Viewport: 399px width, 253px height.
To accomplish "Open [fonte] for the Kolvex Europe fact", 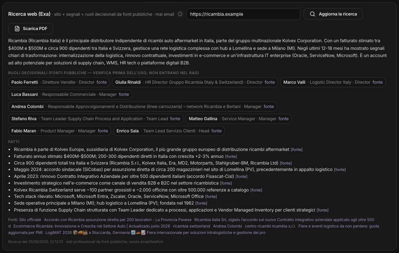I will [297, 150].
